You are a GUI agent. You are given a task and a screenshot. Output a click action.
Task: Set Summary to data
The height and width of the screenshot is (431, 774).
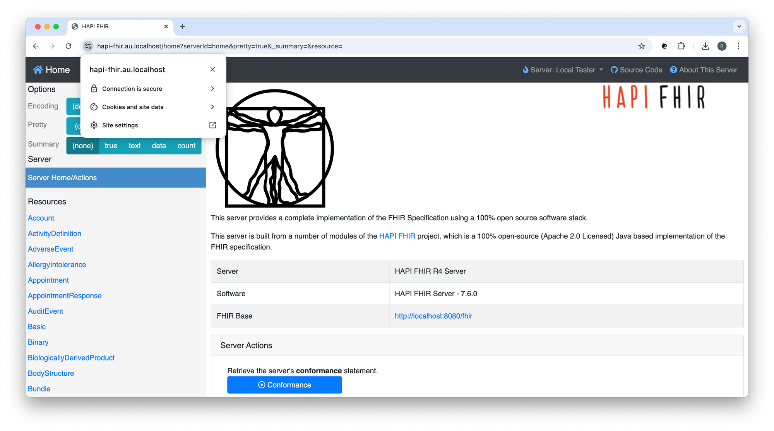tap(159, 146)
